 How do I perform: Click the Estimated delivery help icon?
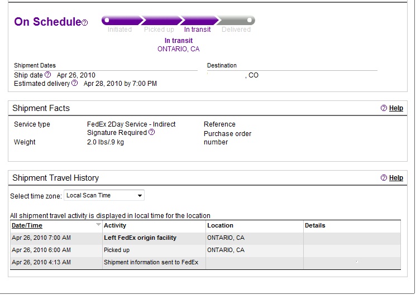(75, 83)
